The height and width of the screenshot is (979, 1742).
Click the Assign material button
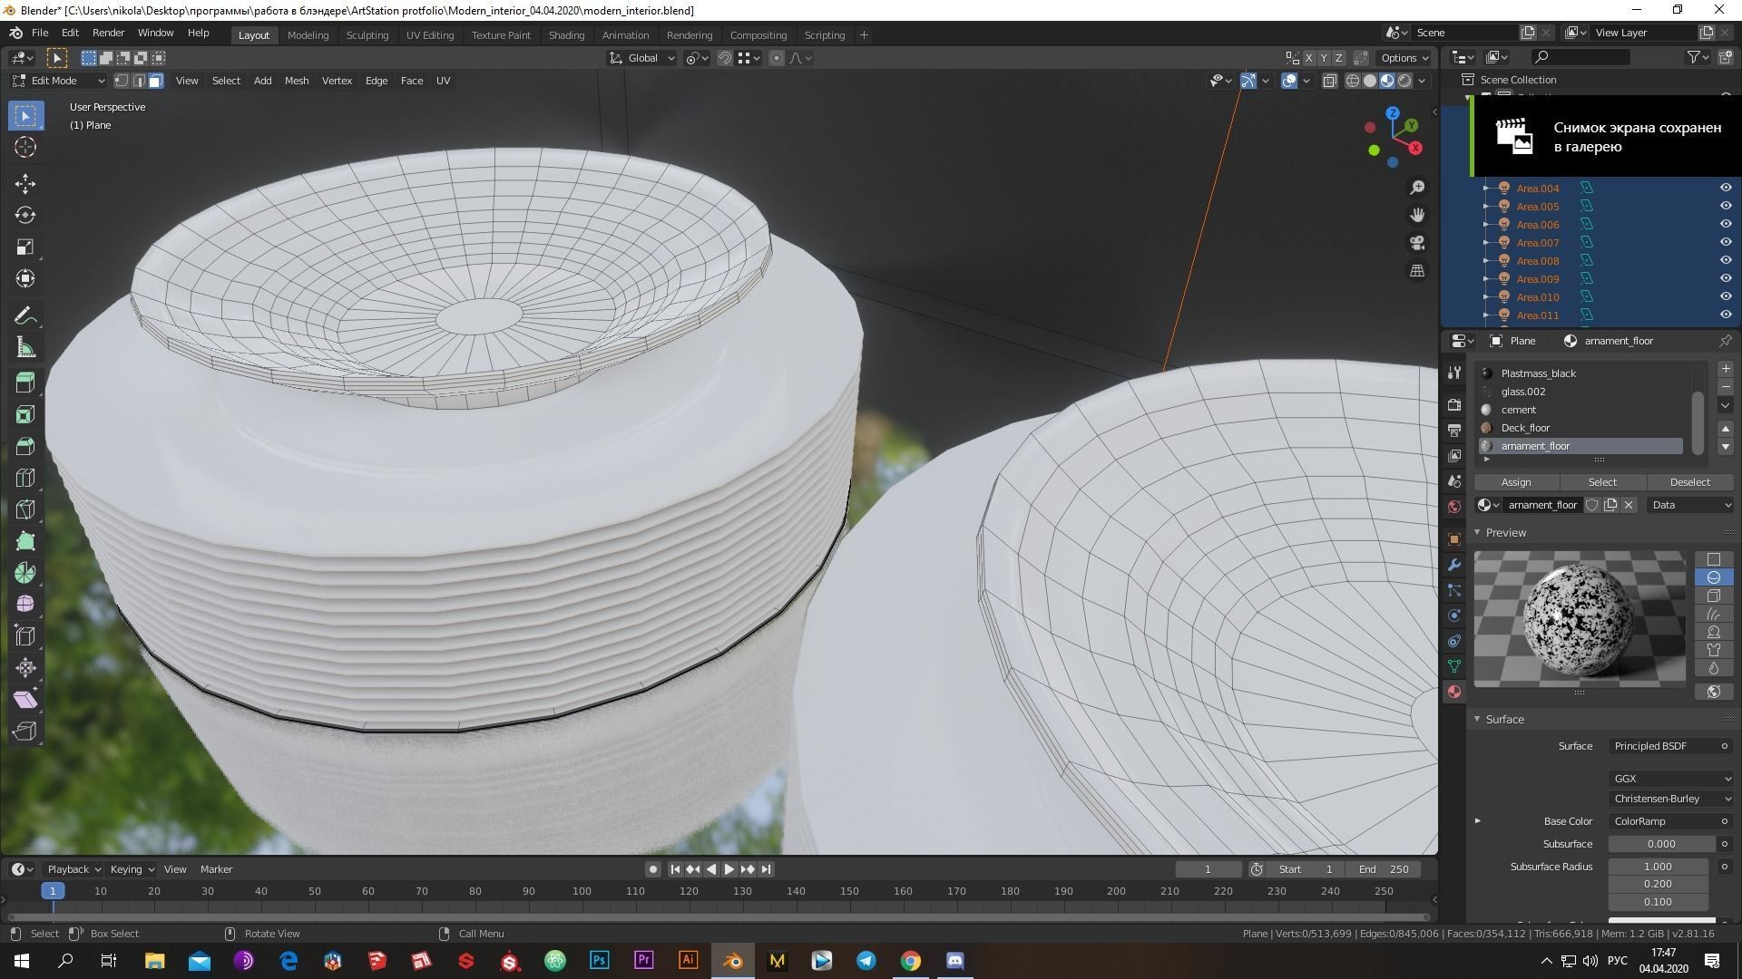1516,482
